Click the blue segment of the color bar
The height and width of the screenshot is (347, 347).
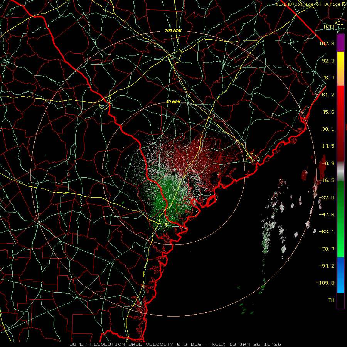pyautogui.click(x=340, y=275)
